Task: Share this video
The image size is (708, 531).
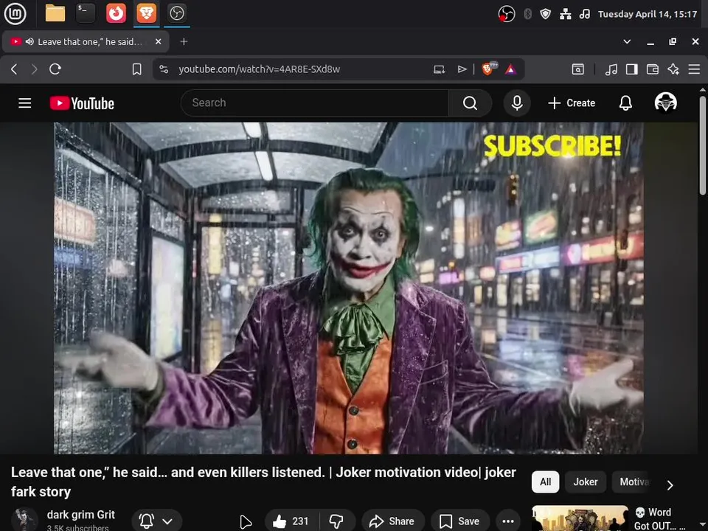Action: tap(392, 521)
